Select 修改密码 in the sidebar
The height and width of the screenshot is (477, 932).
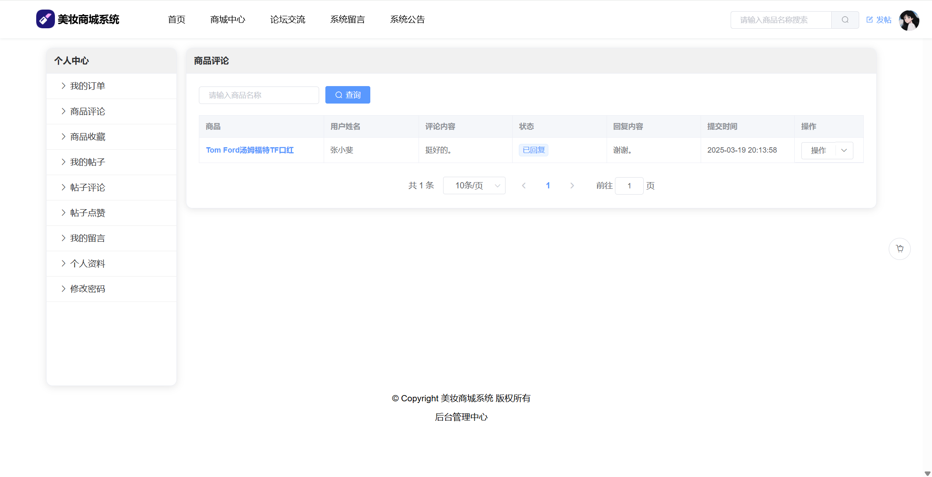[x=87, y=289]
